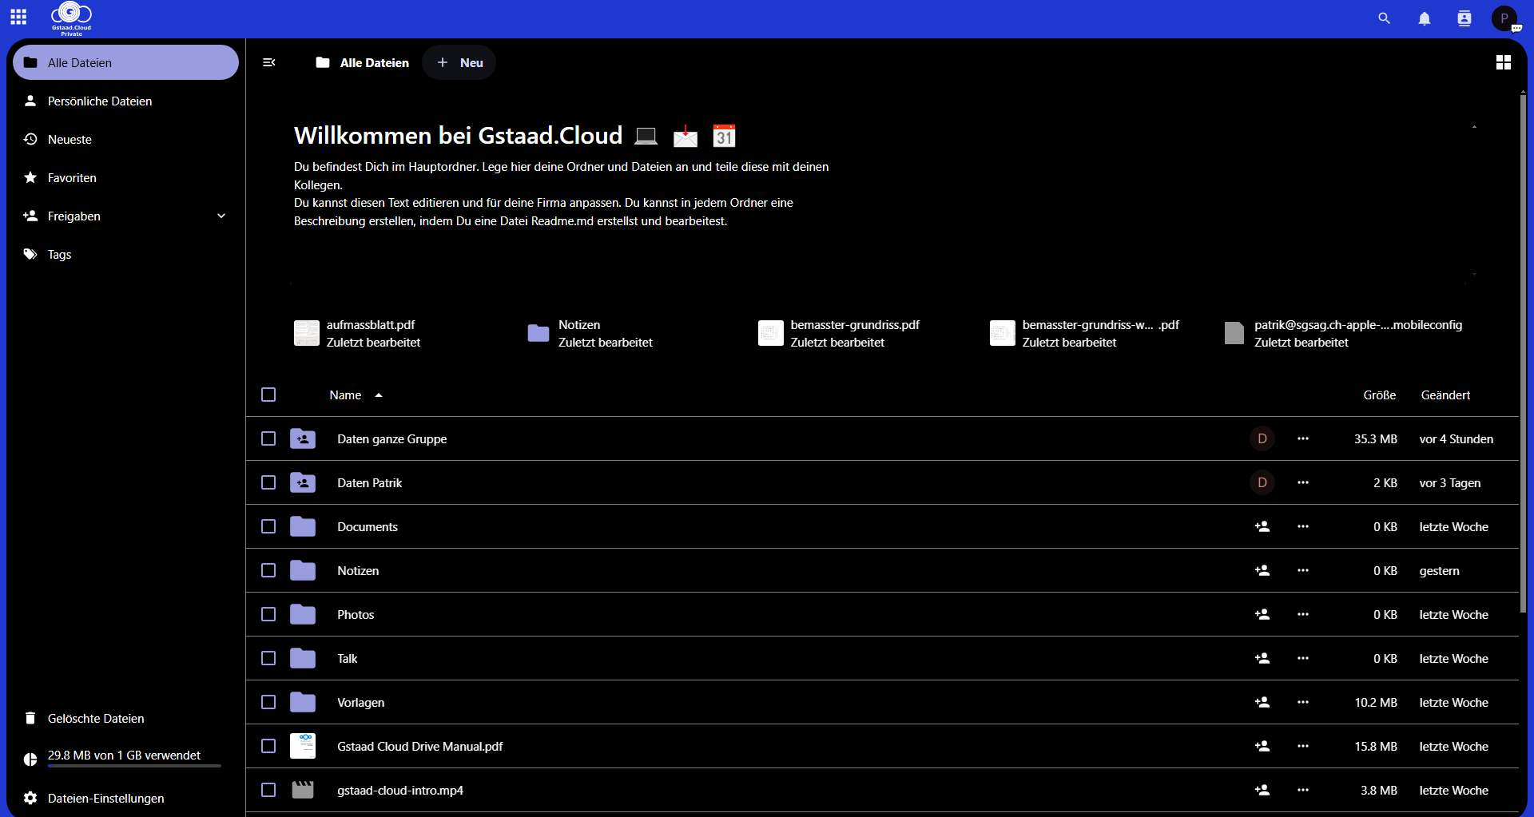
Task: Click the Neu button
Action: tap(459, 62)
